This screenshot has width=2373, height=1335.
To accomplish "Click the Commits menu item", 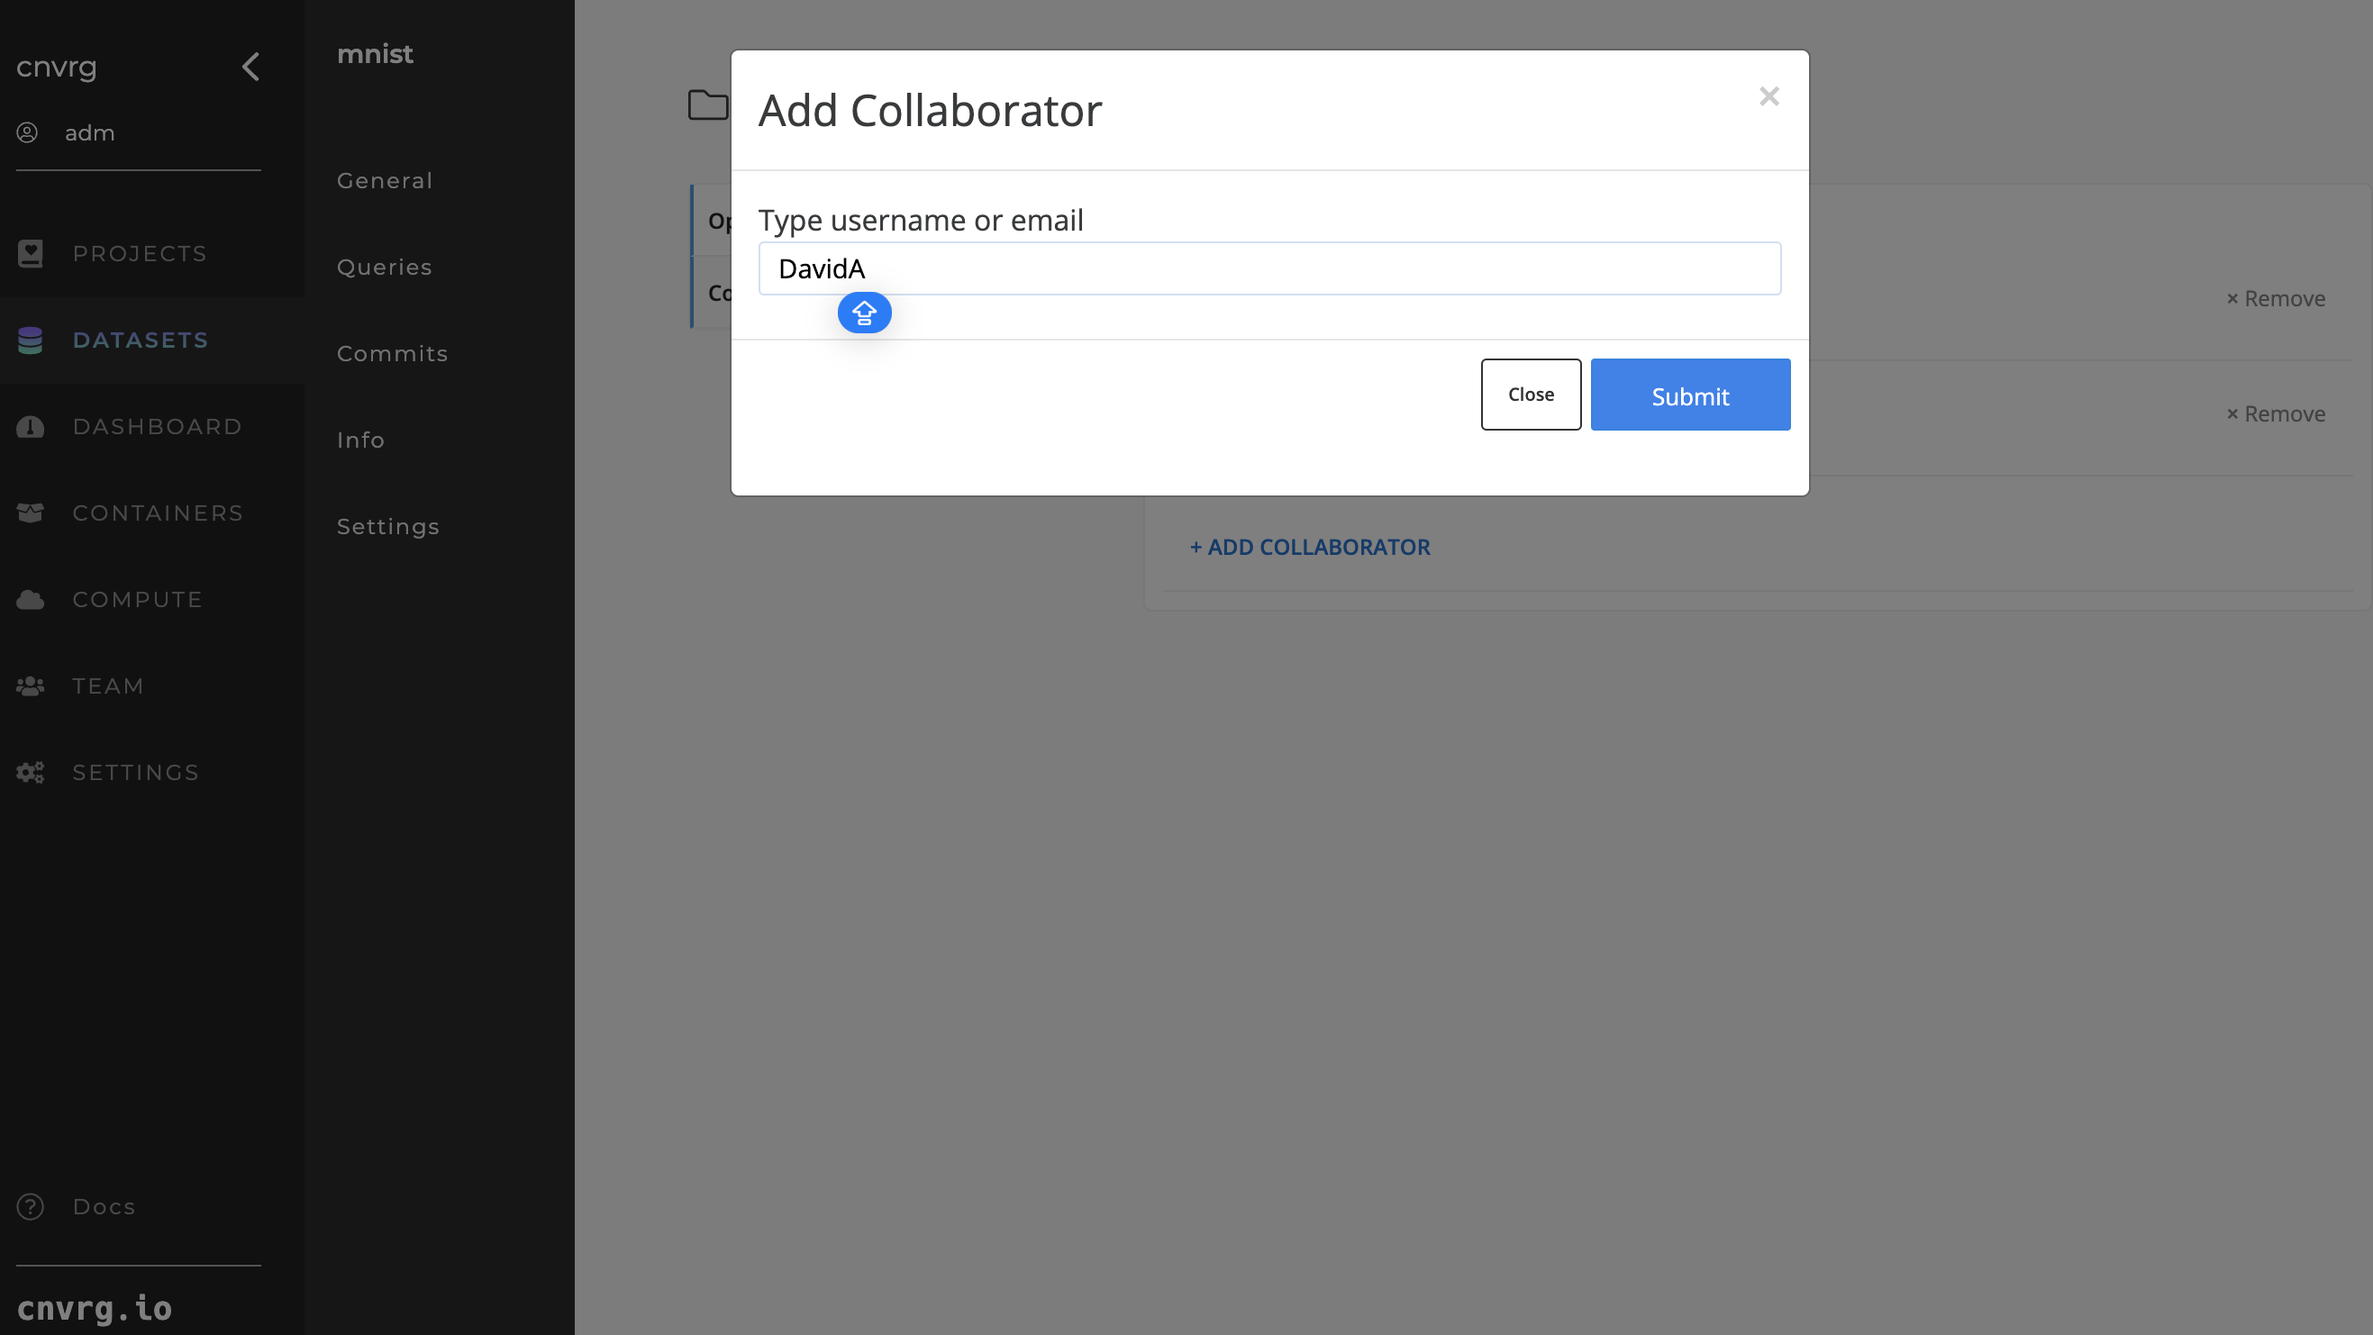I will click(x=393, y=354).
